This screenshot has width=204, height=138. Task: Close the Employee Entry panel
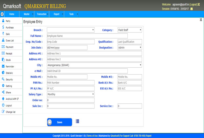201,20
